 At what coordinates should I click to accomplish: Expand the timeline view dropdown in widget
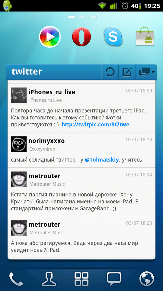pyautogui.click(x=146, y=72)
